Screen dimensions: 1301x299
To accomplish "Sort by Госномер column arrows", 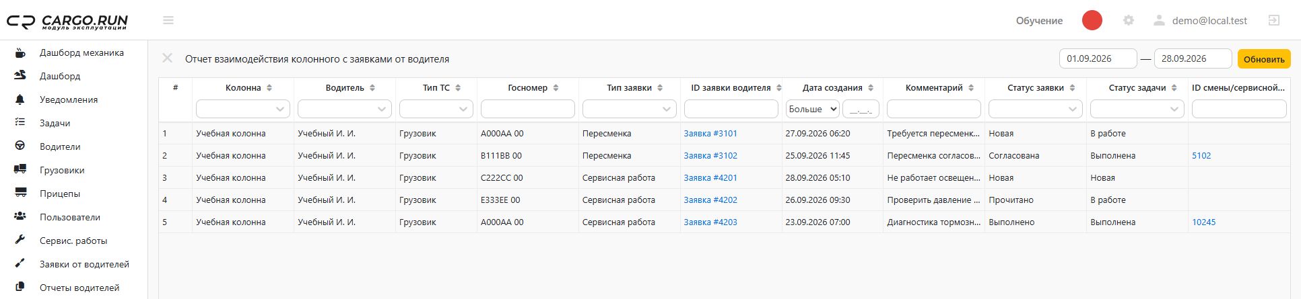I will click(x=556, y=88).
